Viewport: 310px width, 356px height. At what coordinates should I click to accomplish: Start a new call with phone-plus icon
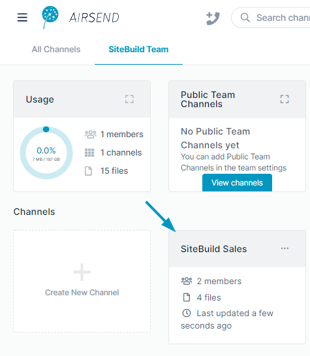point(213,18)
